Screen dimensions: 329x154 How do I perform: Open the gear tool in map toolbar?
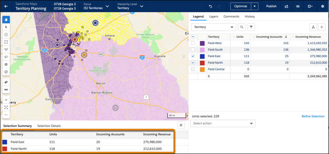[6, 64]
